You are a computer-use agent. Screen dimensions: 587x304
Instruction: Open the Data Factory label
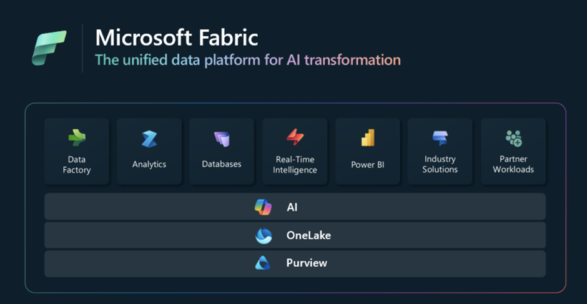point(77,165)
